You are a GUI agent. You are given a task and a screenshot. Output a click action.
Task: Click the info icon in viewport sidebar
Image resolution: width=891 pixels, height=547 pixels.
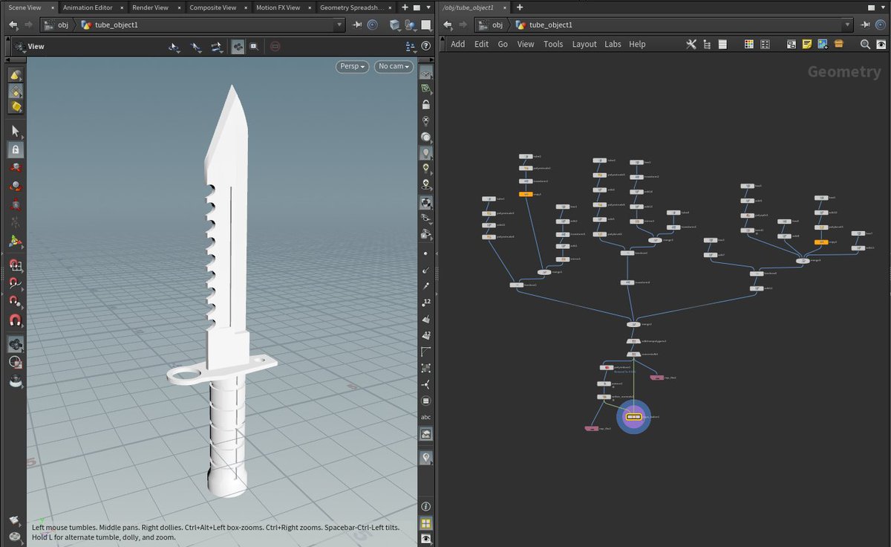pyautogui.click(x=426, y=507)
